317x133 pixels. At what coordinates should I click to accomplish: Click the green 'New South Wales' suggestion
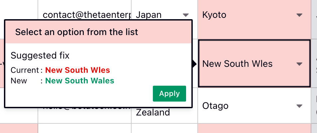[79, 81]
